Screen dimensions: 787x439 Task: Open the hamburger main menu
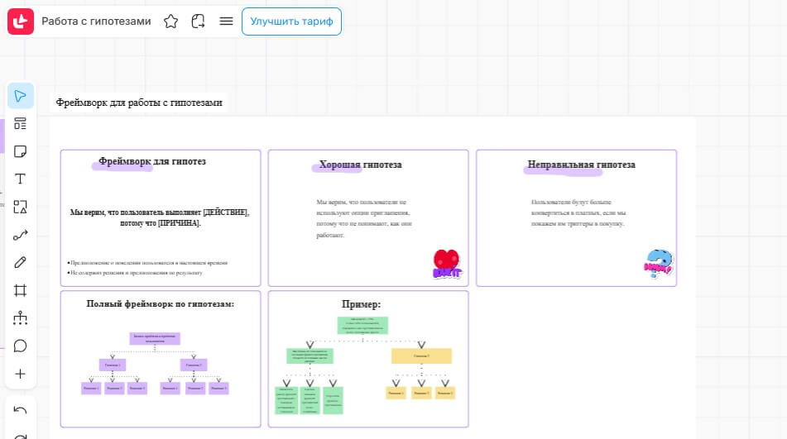point(226,21)
